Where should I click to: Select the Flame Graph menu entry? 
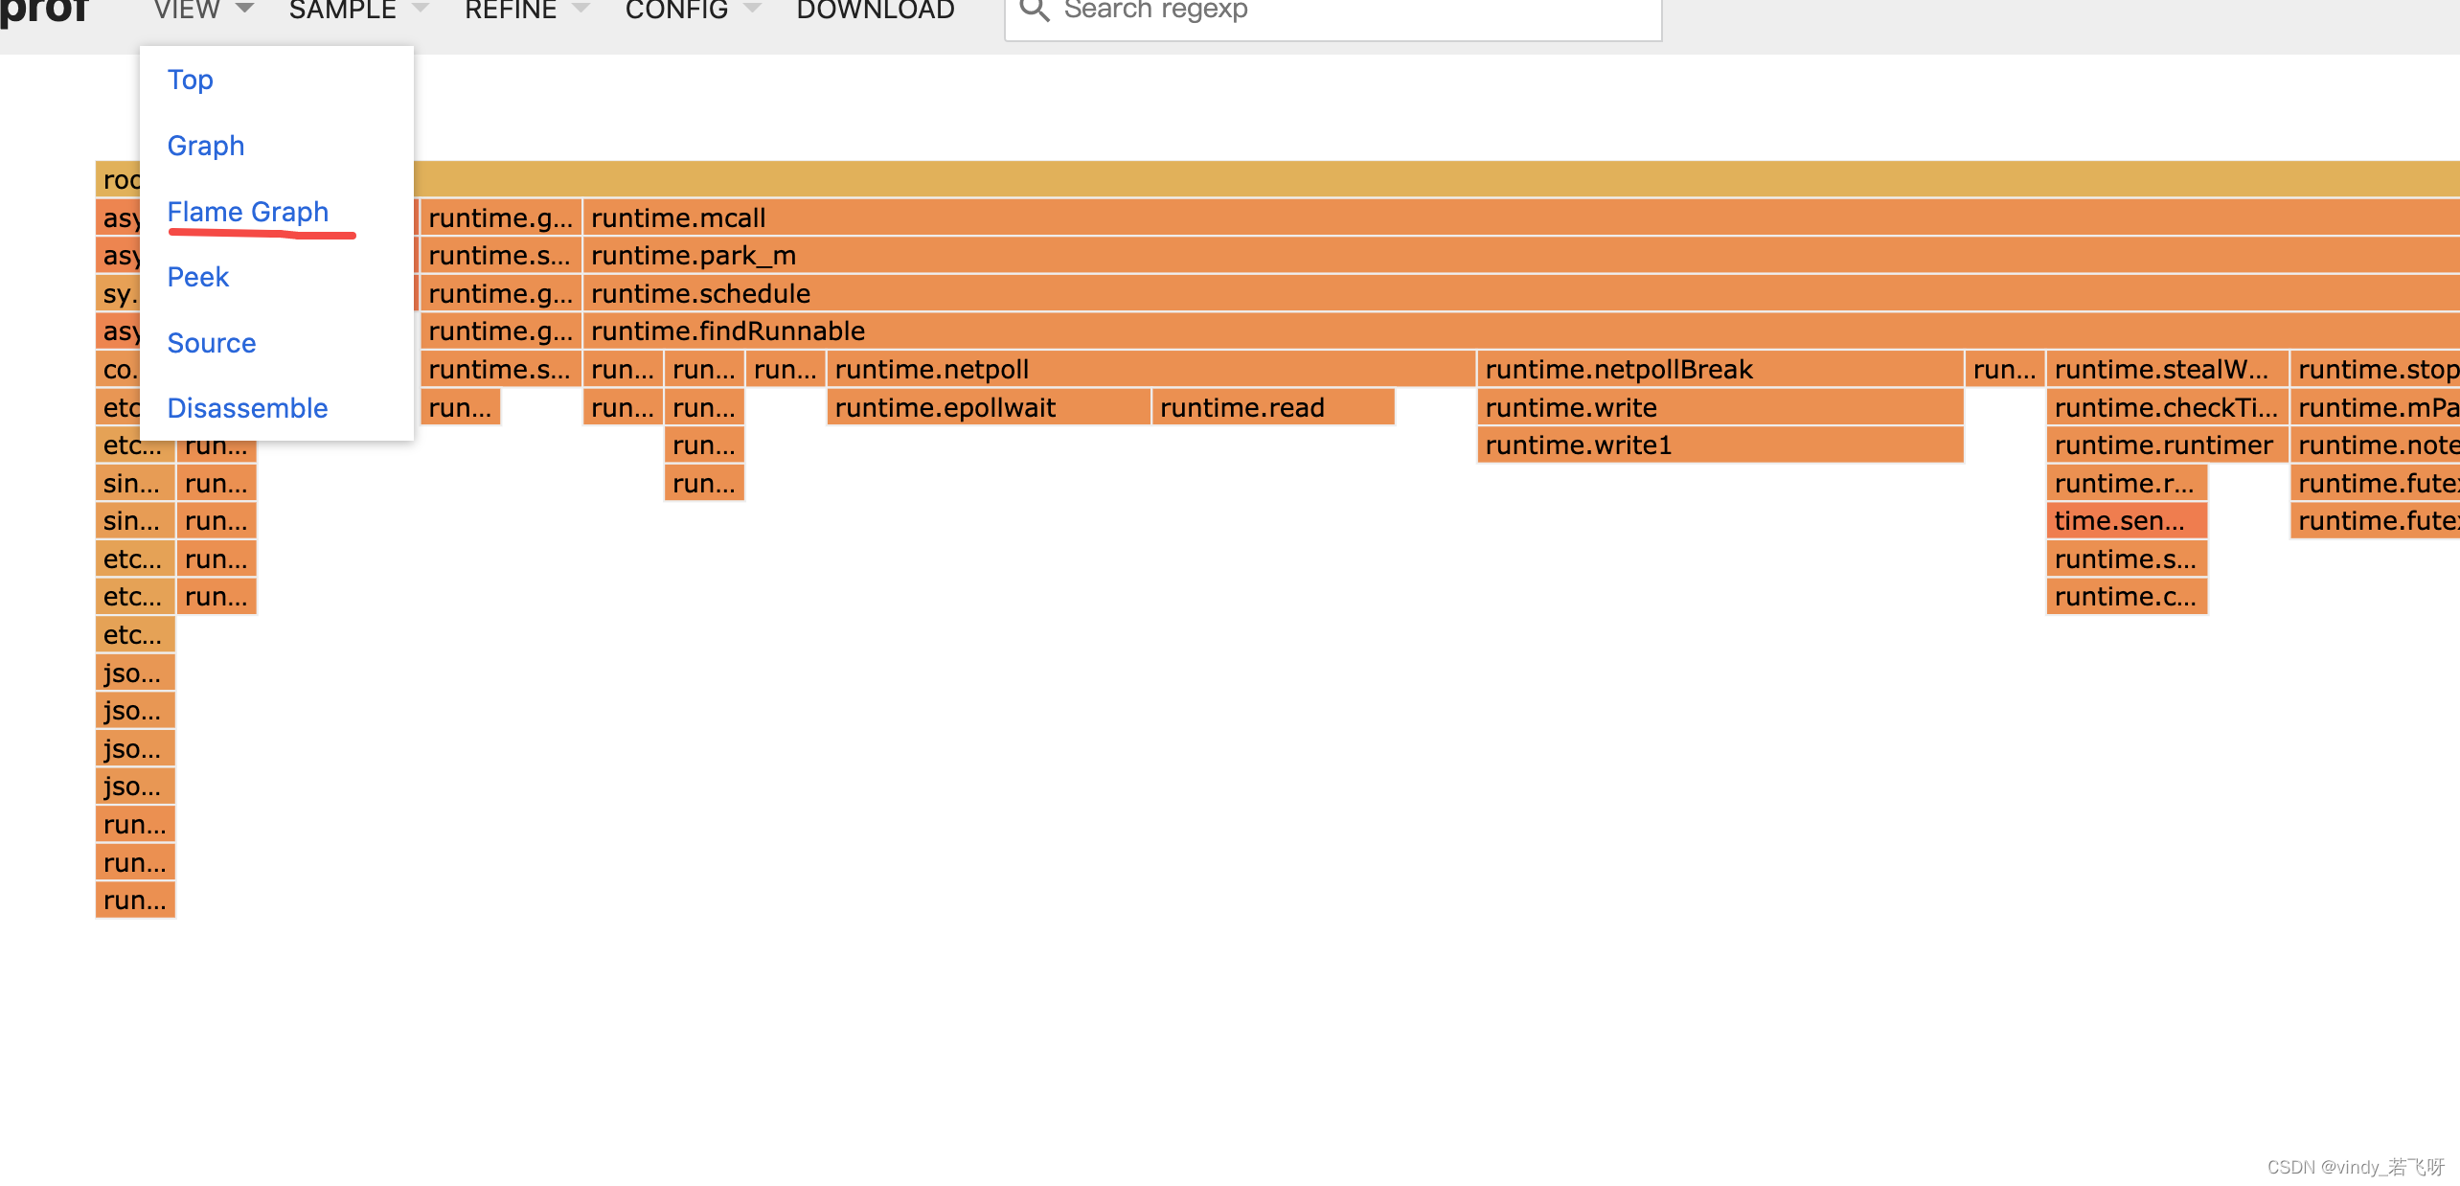point(247,212)
